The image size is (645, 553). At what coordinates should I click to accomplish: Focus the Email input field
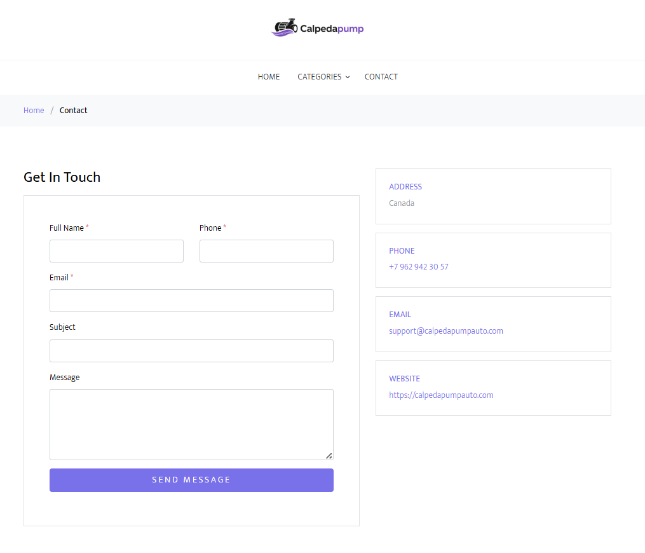[x=192, y=301]
